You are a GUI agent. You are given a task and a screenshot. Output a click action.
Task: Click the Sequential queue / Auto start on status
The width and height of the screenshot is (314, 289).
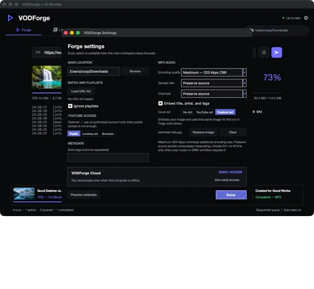tap(279, 210)
